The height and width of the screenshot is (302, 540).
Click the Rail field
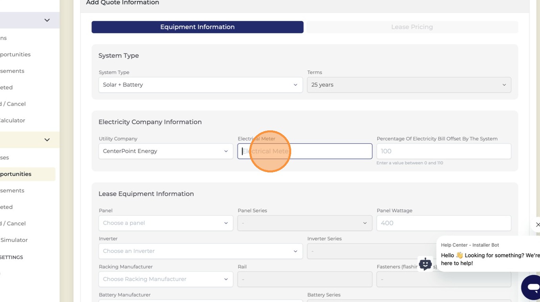pos(305,279)
